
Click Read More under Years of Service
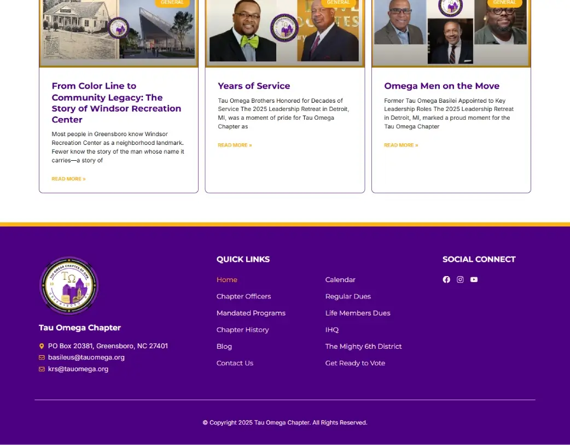click(235, 145)
